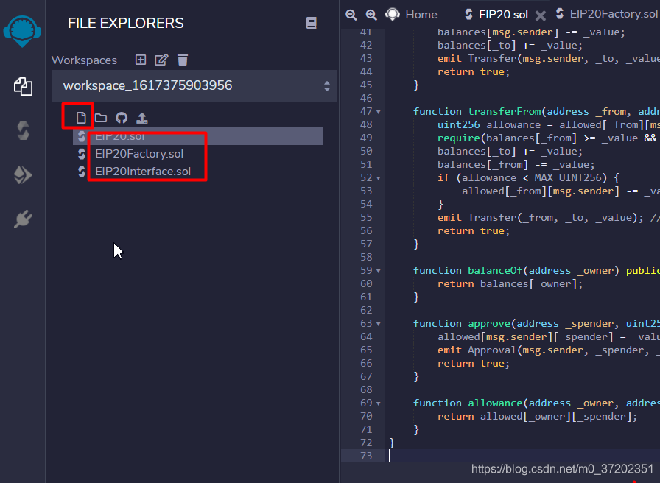Click 'emit Transfer(msg.sender' on line 43
The height and width of the screenshot is (483, 660).
510,58
